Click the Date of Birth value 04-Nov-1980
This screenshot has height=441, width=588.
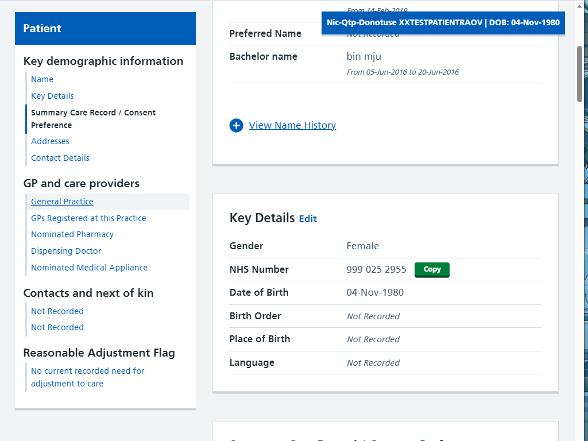click(375, 292)
